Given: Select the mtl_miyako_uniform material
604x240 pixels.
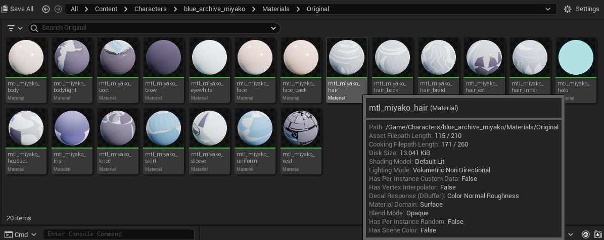Looking at the screenshot, I should (255, 141).
